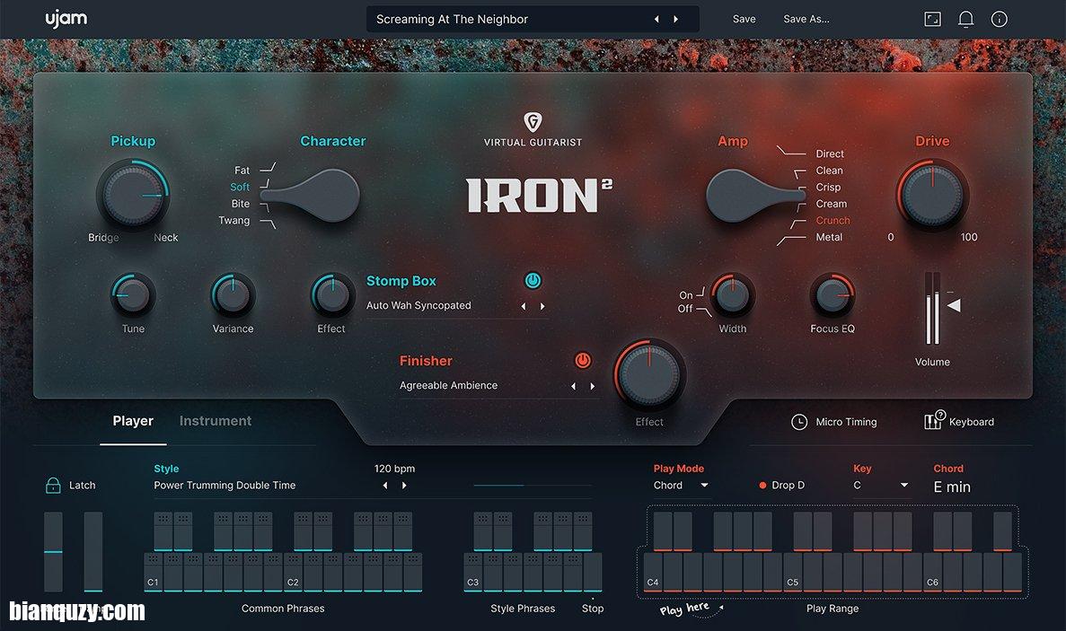Select previous Stomp Box effect

[x=524, y=306]
